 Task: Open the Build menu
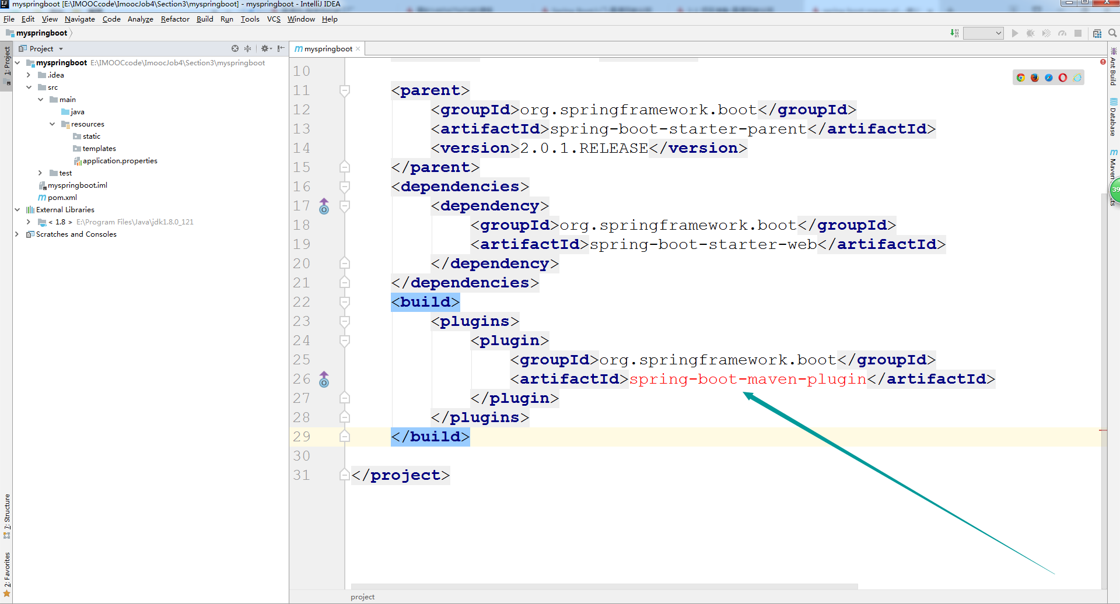pyautogui.click(x=205, y=19)
